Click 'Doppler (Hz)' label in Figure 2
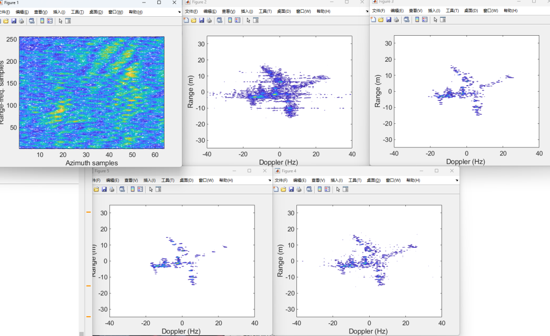The height and width of the screenshot is (336, 550). (279, 162)
